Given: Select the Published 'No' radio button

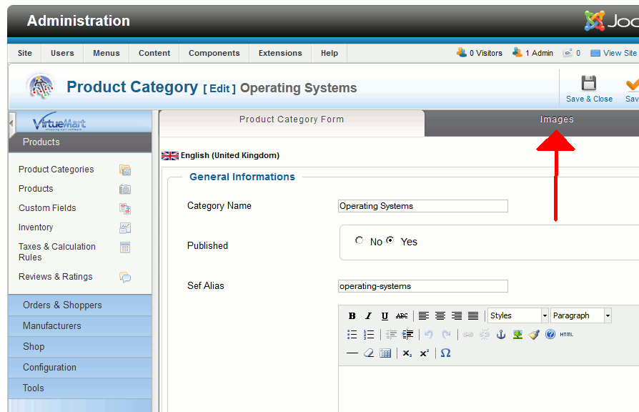Looking at the screenshot, I should 359,241.
